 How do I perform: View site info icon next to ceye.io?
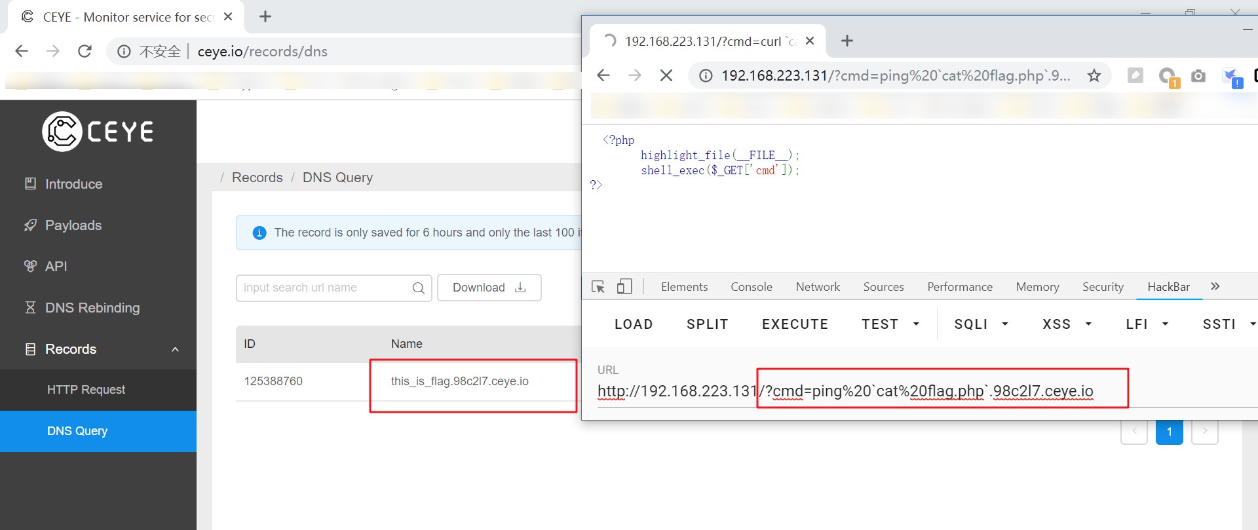(124, 51)
